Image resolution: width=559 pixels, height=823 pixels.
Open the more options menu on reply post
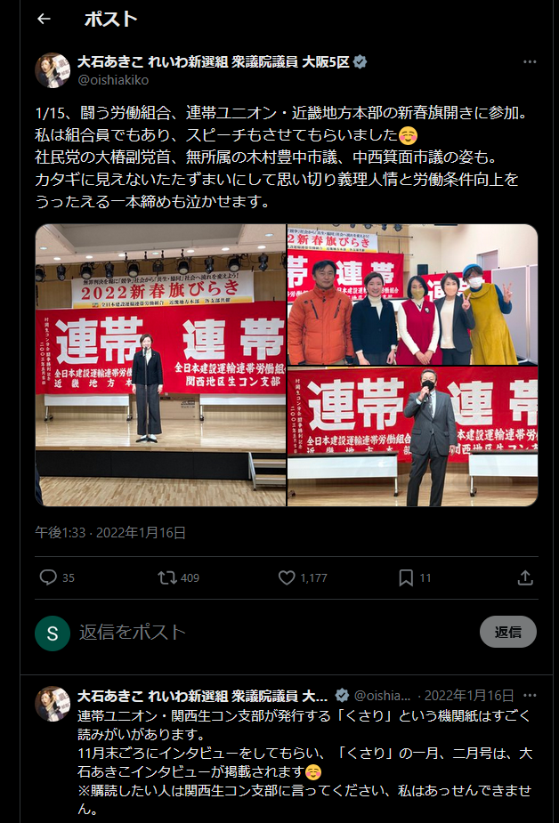click(x=531, y=696)
